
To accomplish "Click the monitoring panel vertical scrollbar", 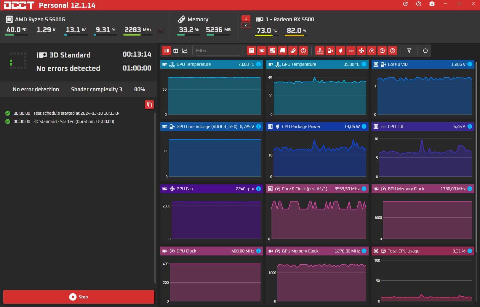I will point(476,157).
